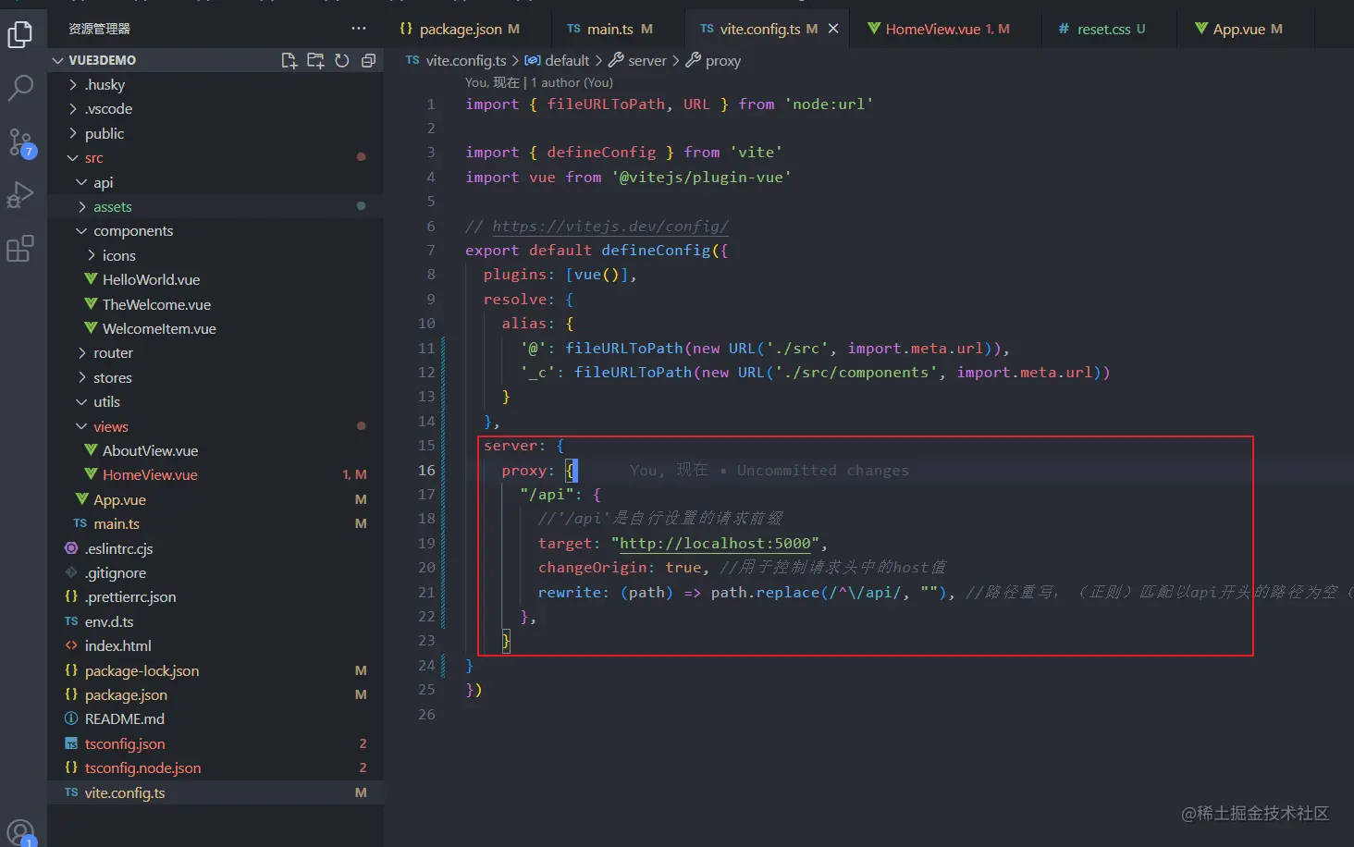
Task: Click the TS icon of env.d.ts
Action: pyautogui.click(x=71, y=621)
